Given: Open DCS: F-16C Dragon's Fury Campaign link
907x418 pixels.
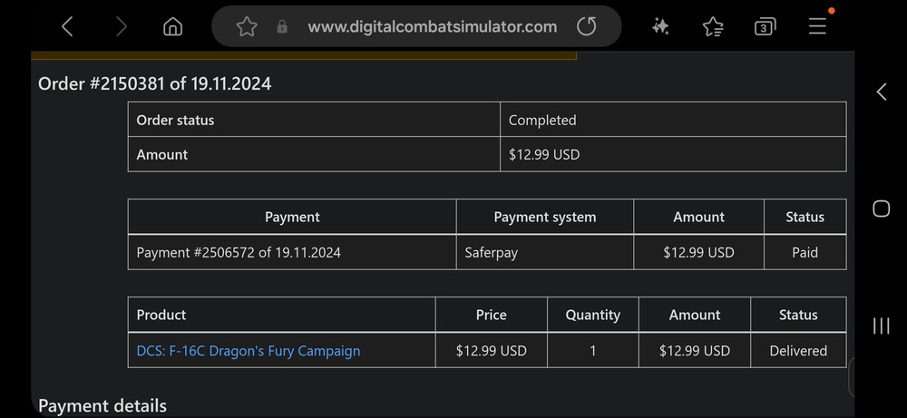Looking at the screenshot, I should [x=249, y=351].
